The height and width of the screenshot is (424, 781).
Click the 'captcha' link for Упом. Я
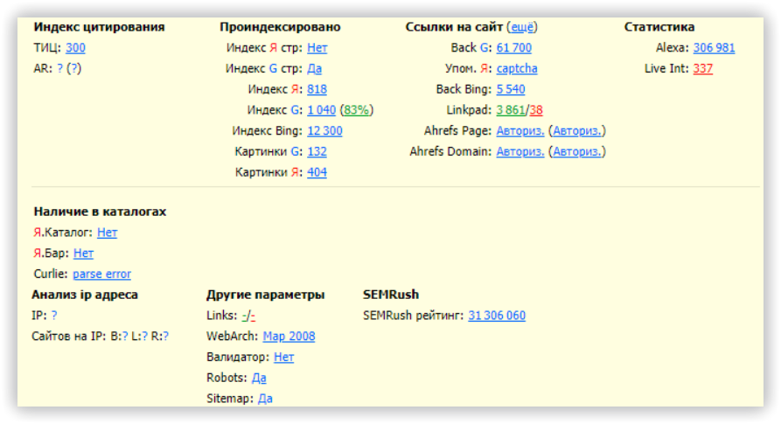point(517,69)
